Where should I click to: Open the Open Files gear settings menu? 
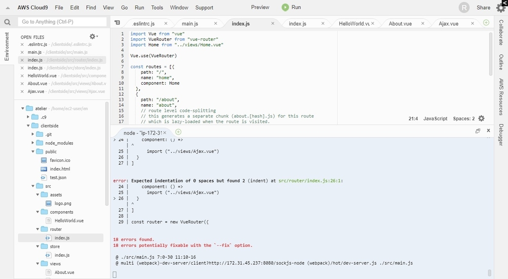pos(94,37)
